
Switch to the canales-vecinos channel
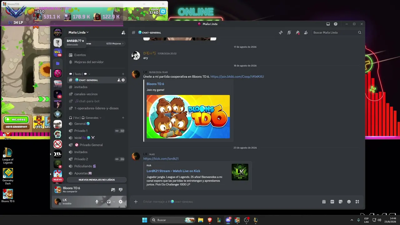[97, 94]
